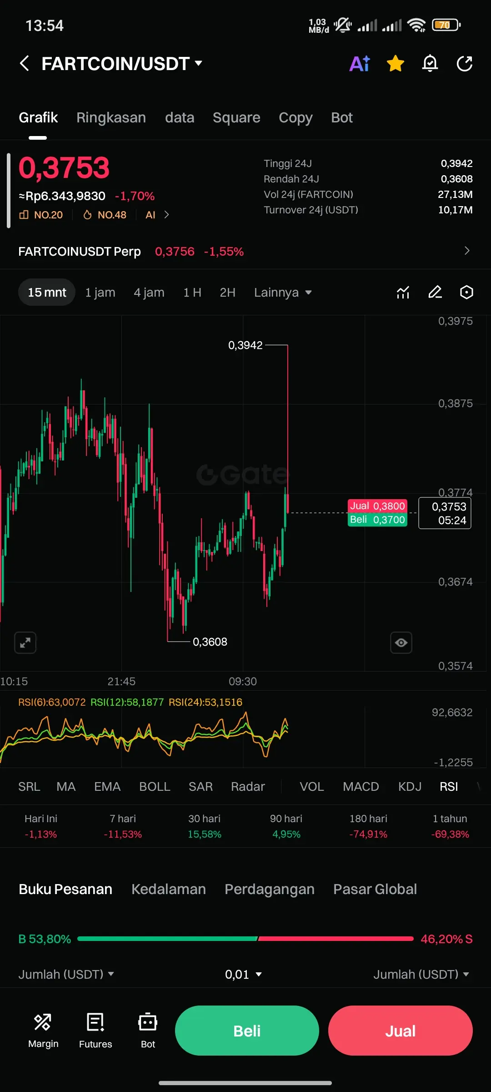Select the 1 jam timeframe
This screenshot has width=491, height=1092.
point(100,292)
